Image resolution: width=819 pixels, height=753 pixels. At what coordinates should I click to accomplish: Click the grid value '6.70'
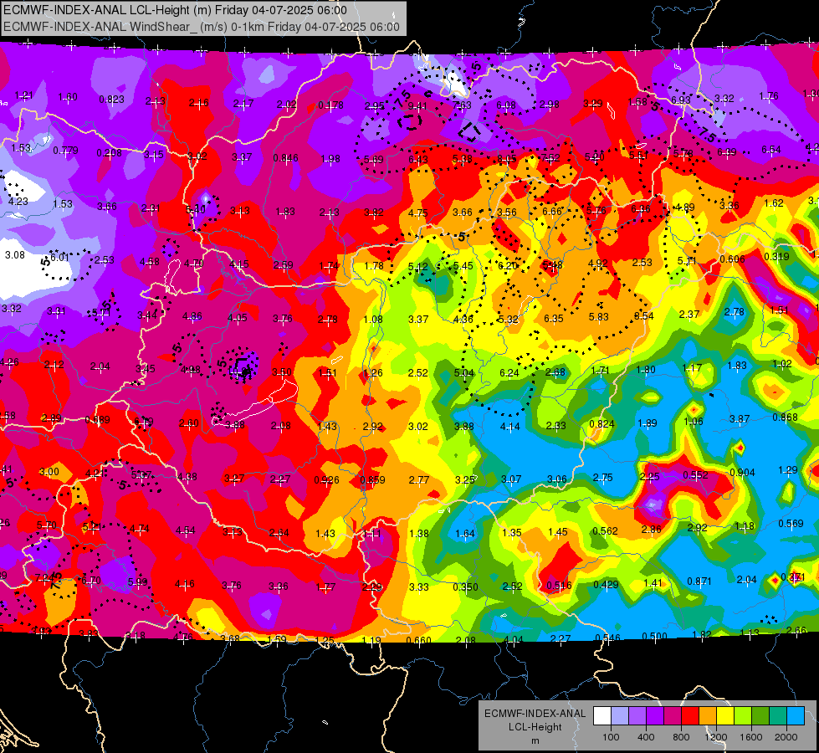coord(91,581)
